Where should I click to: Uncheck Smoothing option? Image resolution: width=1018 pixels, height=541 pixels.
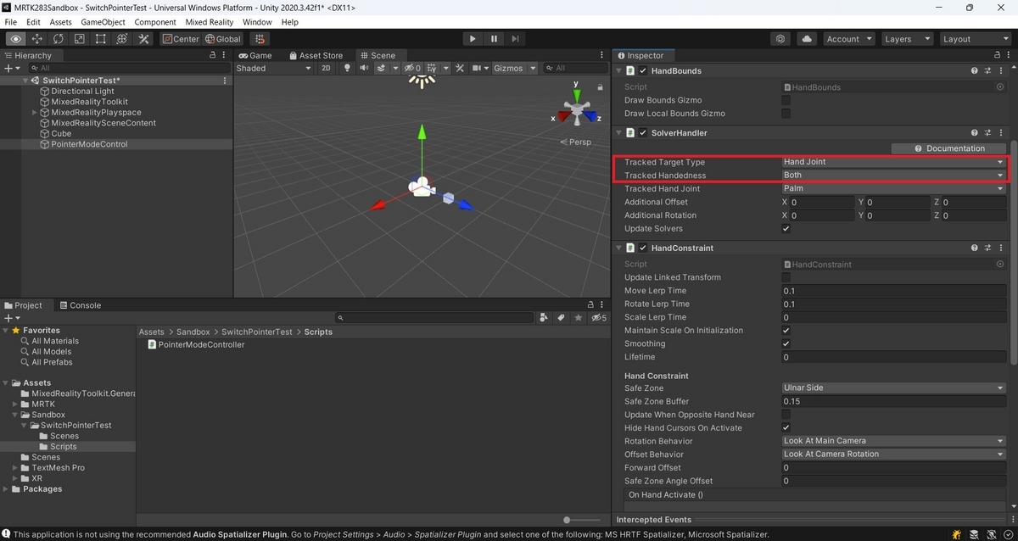pos(786,344)
